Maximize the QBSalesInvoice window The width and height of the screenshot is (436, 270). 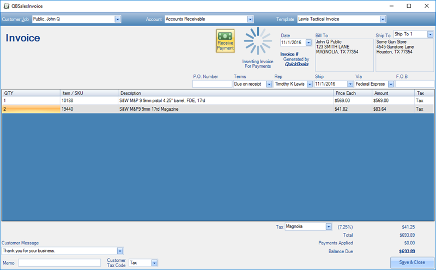coord(409,6)
